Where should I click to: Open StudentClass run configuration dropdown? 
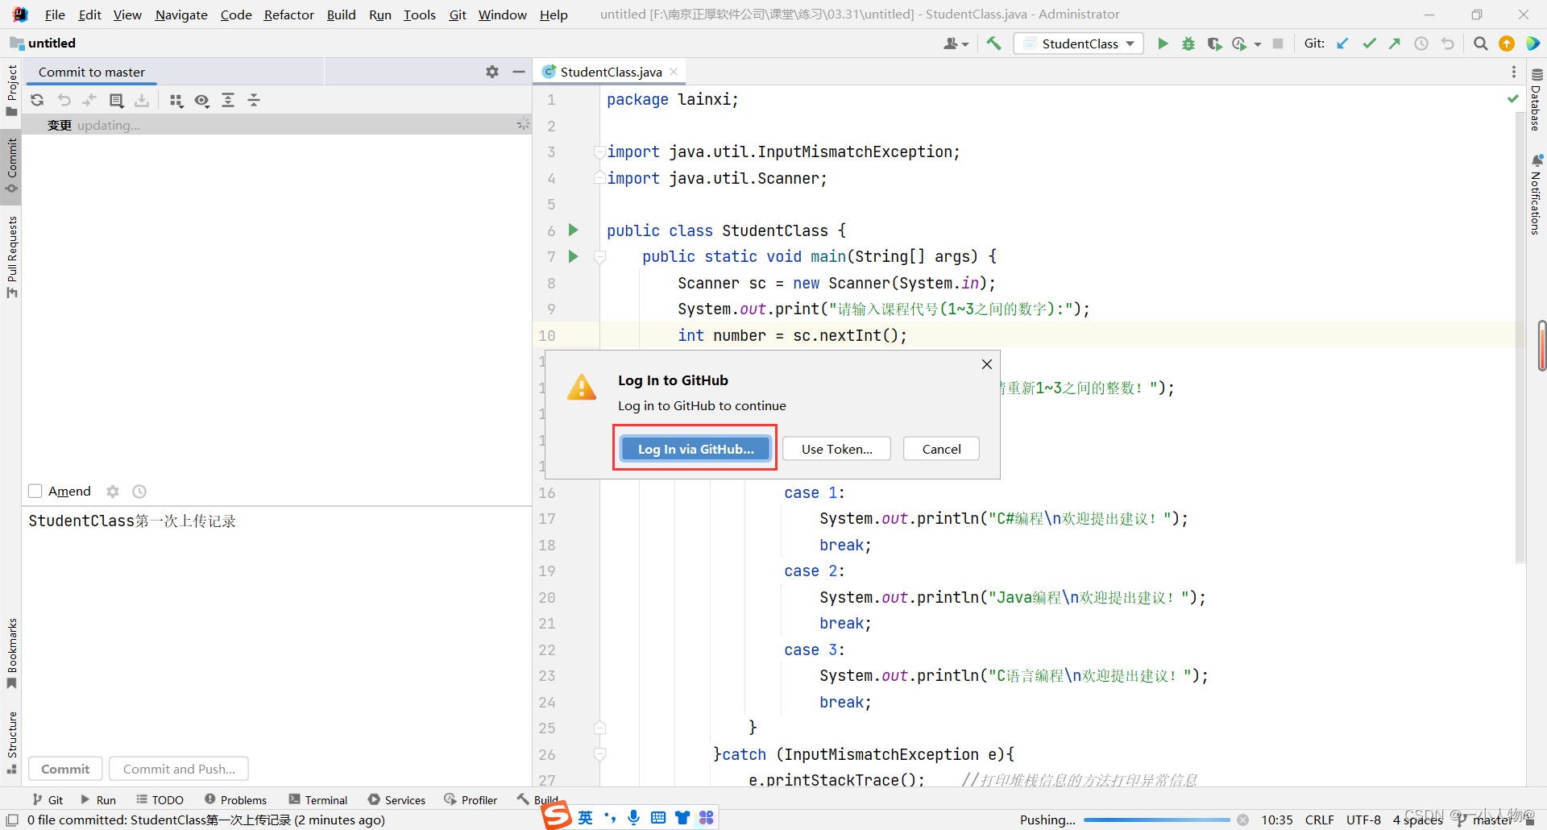coord(1079,44)
